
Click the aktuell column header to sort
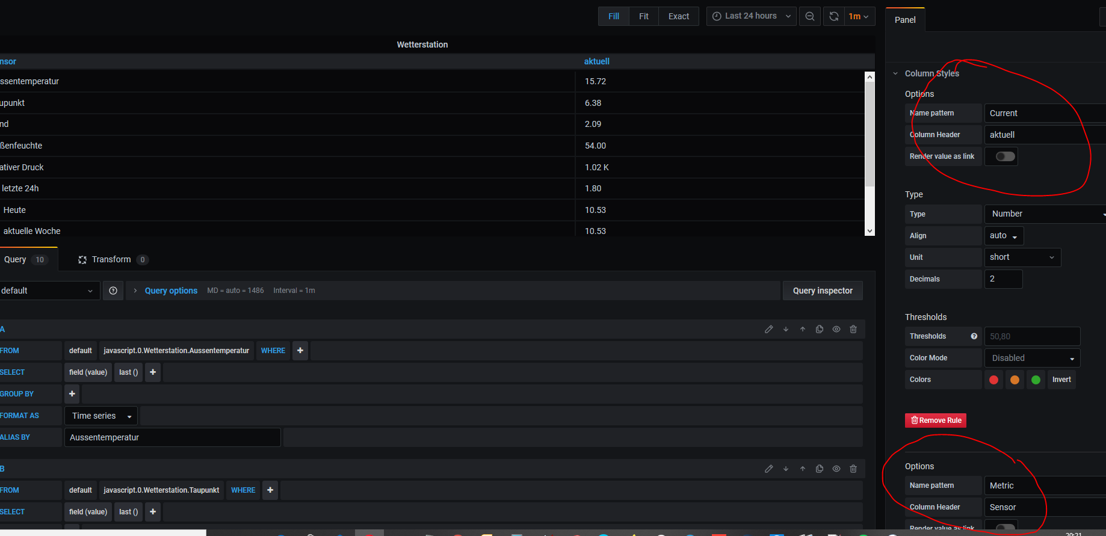tap(597, 61)
